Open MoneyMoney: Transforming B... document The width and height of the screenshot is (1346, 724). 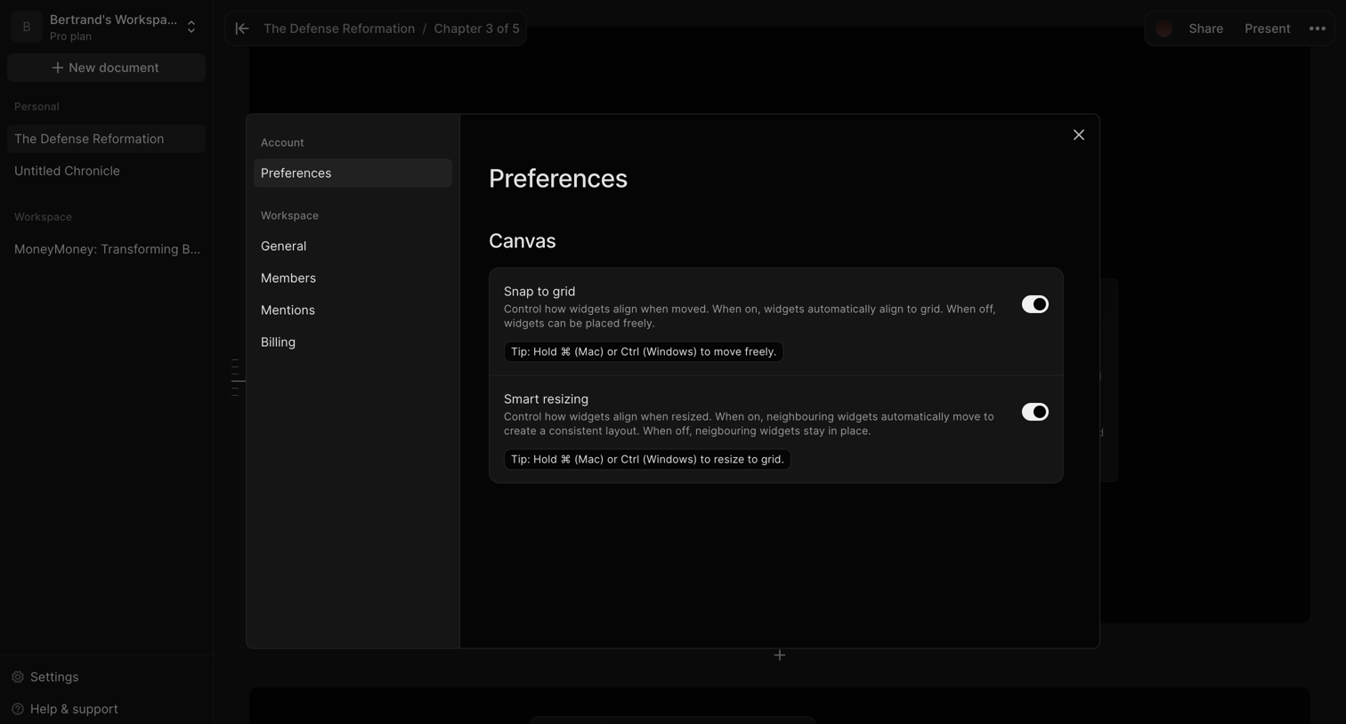[106, 249]
